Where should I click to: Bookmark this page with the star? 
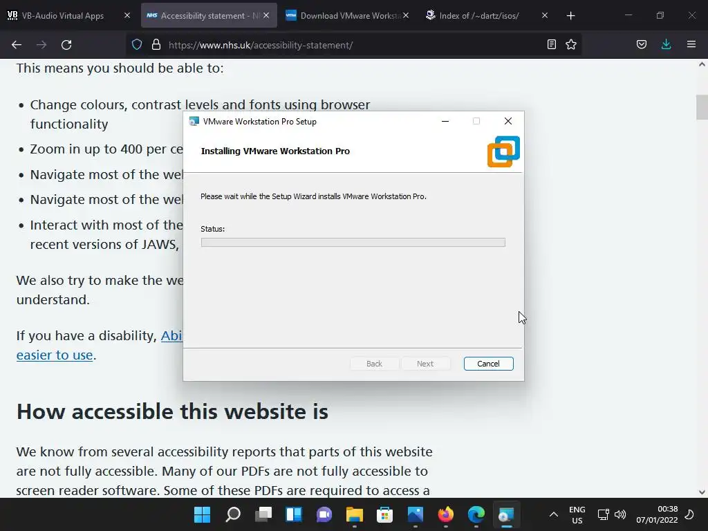click(x=571, y=45)
